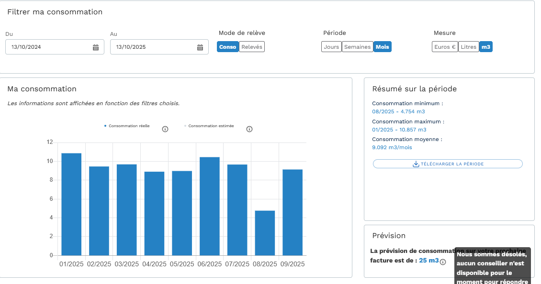
Task: Click the 09/2025 consumption bar
Action: (x=293, y=212)
